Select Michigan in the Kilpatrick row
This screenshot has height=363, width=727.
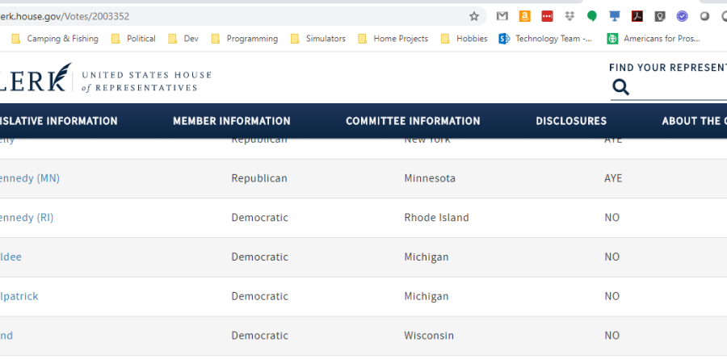coord(426,296)
